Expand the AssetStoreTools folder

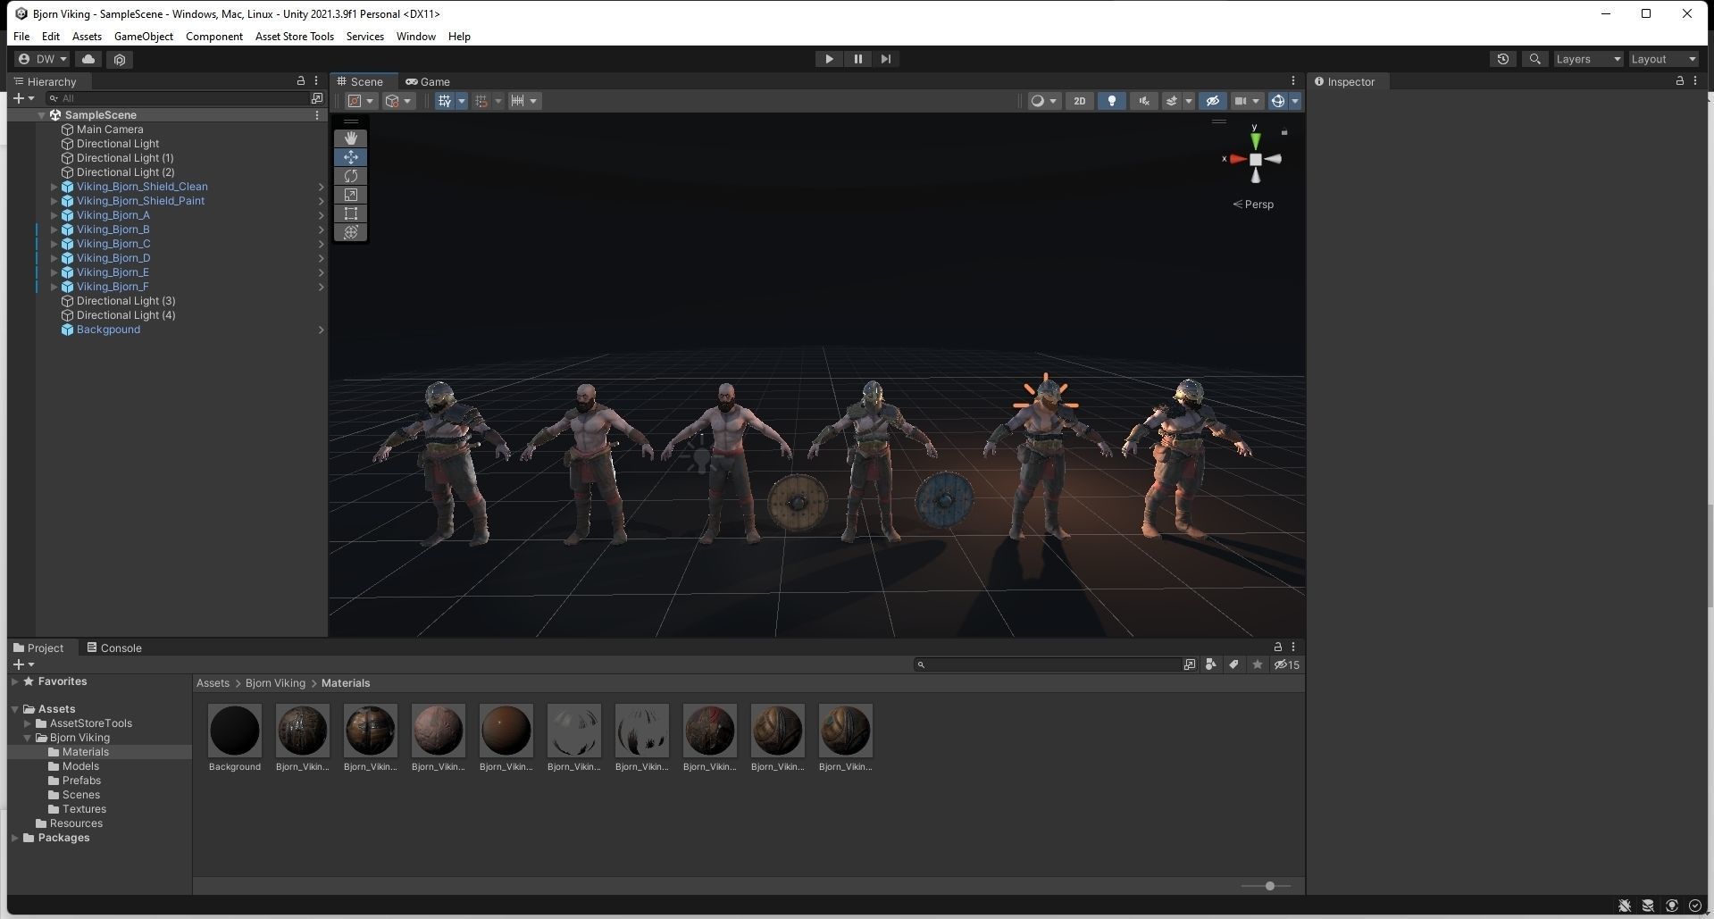pos(27,723)
